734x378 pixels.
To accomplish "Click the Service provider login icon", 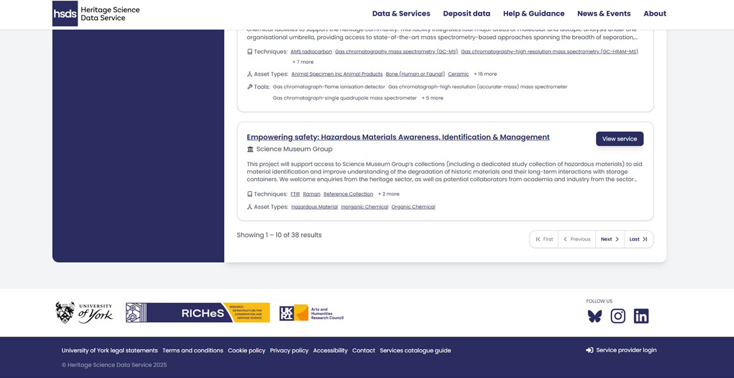I will 590,350.
